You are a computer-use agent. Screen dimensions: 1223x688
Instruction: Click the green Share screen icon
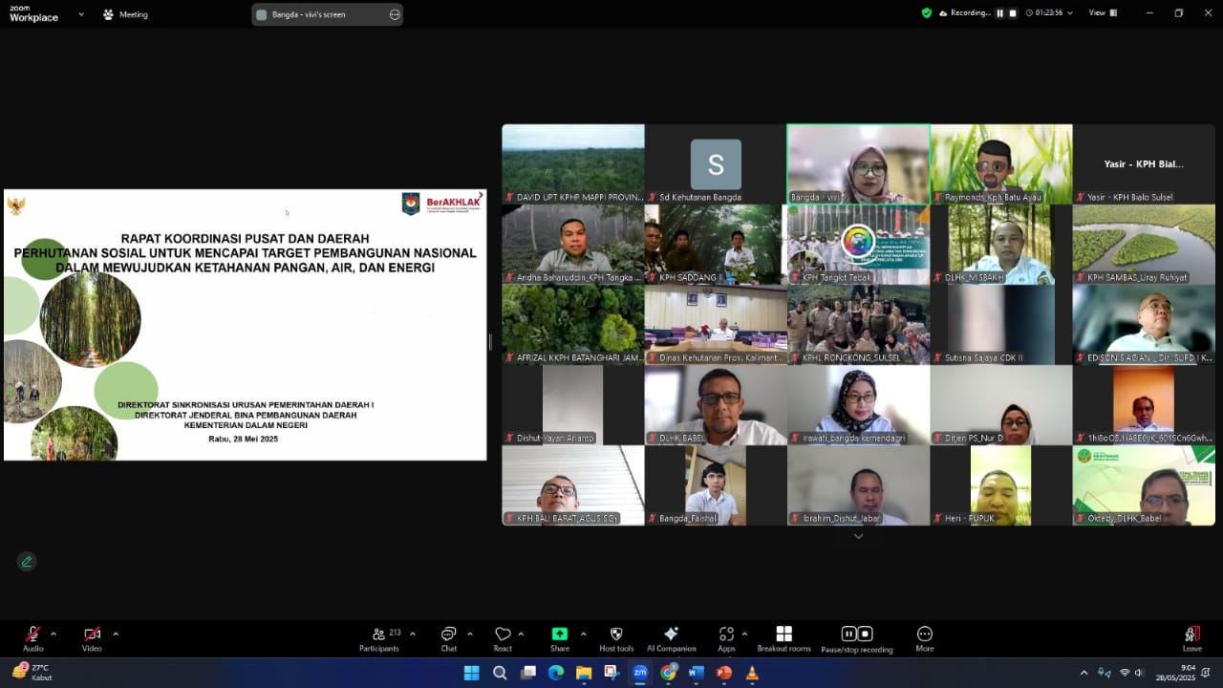click(x=559, y=634)
